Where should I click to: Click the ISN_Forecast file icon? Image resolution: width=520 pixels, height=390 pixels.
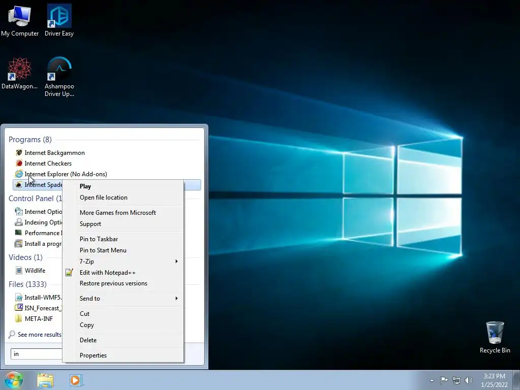click(x=19, y=308)
